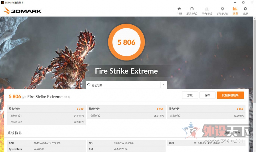Click the 5 806 score circle
Screen dimensions: 256x152
pos(126,42)
